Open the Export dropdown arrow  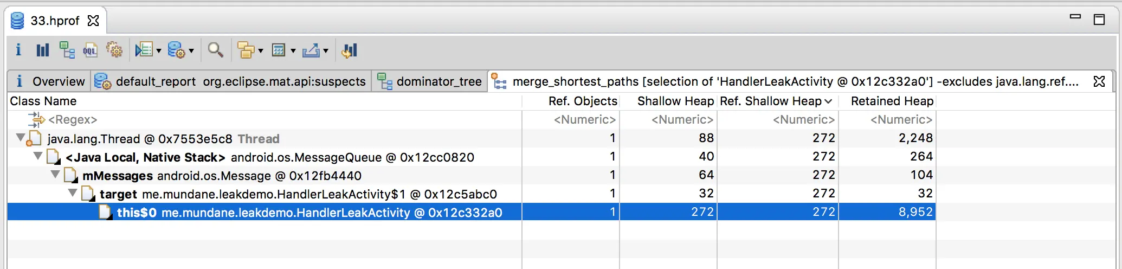click(326, 51)
